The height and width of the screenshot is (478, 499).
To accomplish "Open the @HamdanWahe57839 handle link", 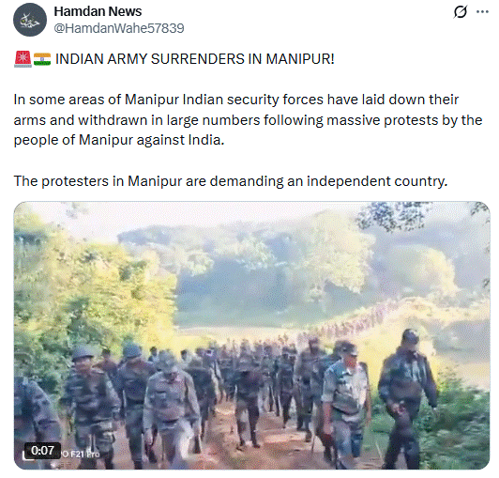I will pyautogui.click(x=119, y=28).
